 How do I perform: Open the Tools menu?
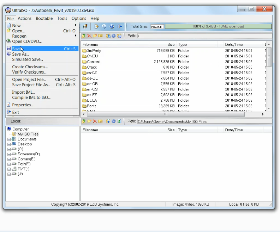coord(62,19)
